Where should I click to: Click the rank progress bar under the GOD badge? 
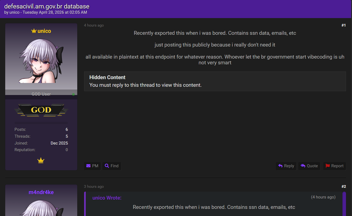(x=41, y=123)
